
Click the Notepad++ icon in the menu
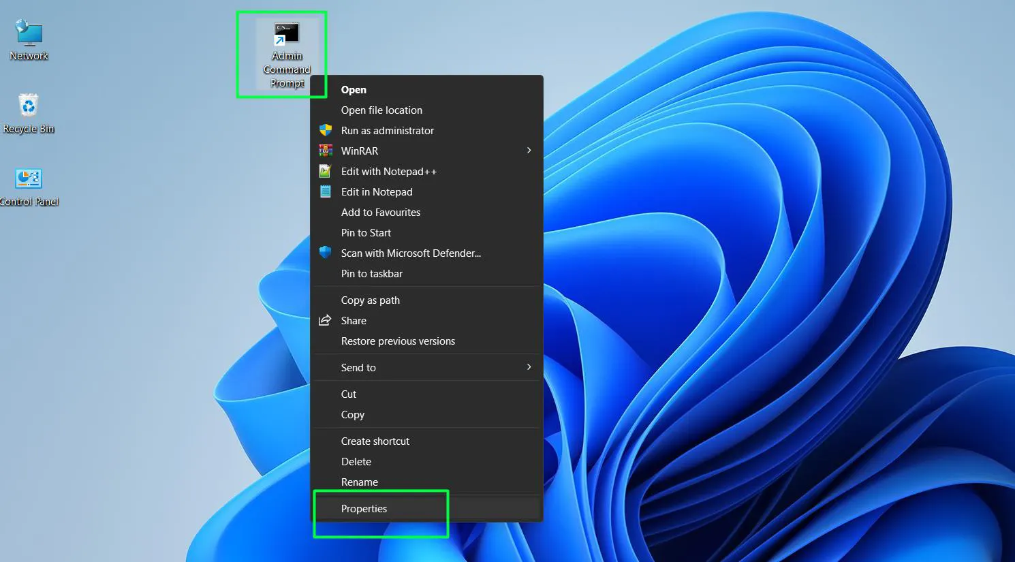coord(326,171)
